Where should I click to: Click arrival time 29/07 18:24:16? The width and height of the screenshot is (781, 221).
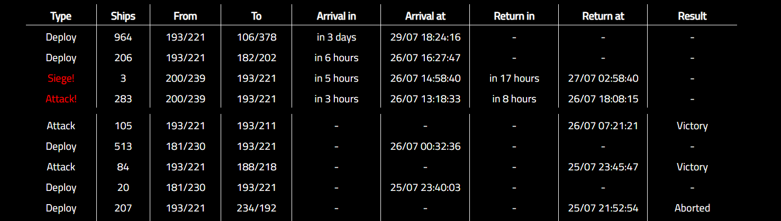(x=425, y=37)
